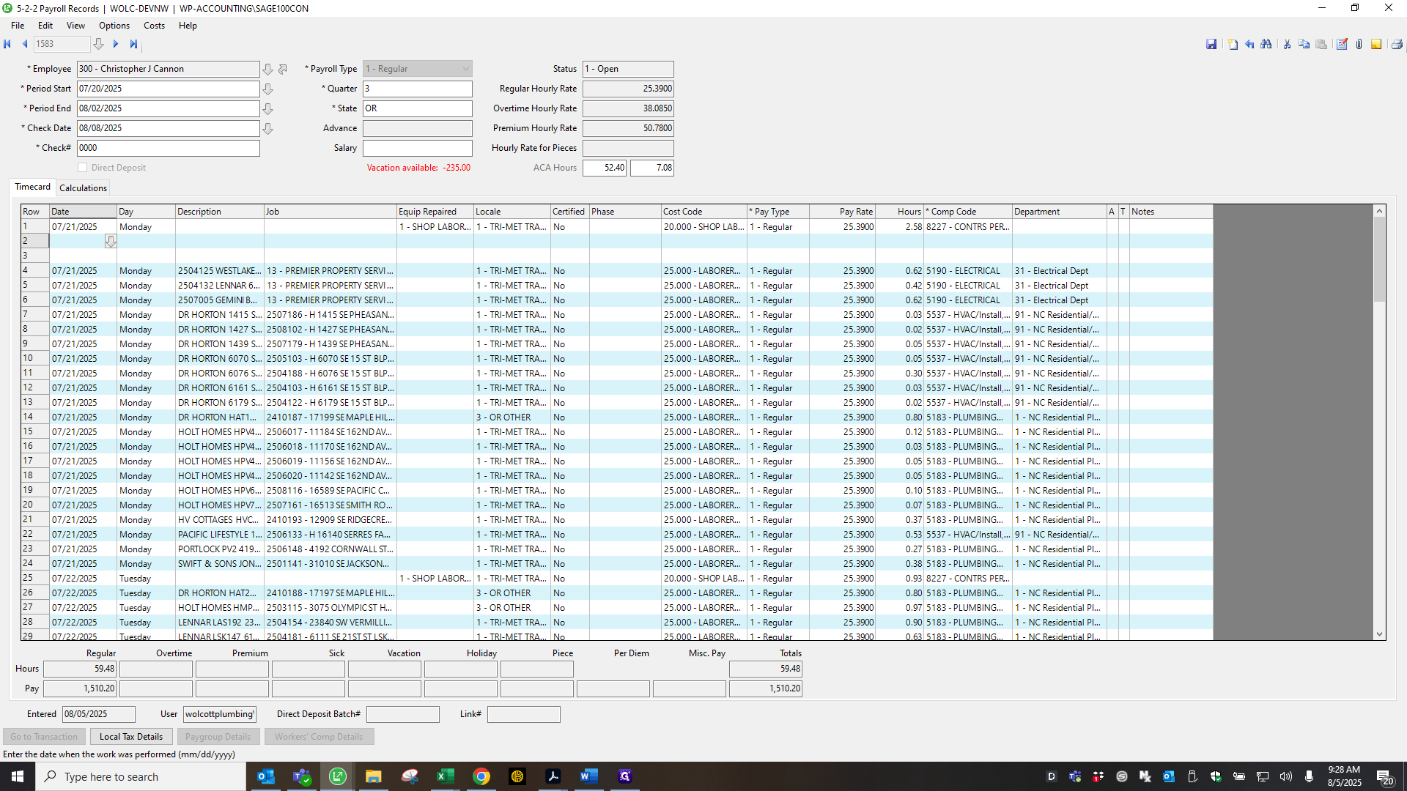The height and width of the screenshot is (791, 1407).
Task: Click the Date column header
Action: (83, 212)
